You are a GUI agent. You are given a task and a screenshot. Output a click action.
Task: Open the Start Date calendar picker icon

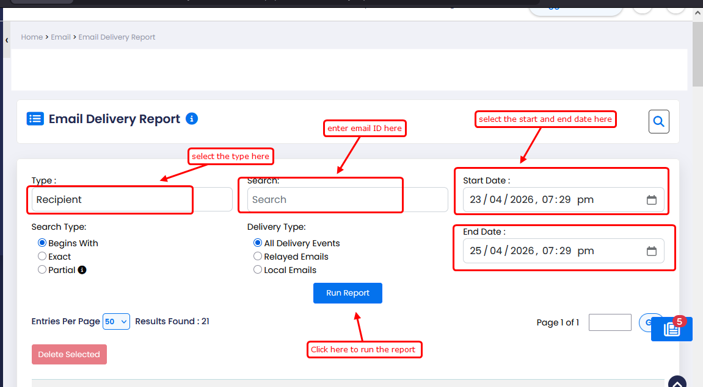(651, 200)
